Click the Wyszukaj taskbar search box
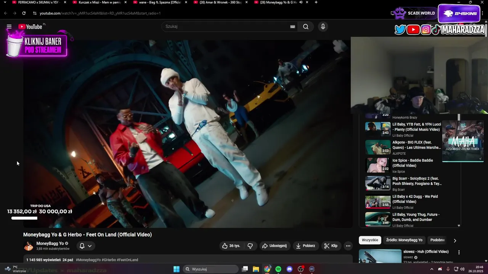 (210, 269)
